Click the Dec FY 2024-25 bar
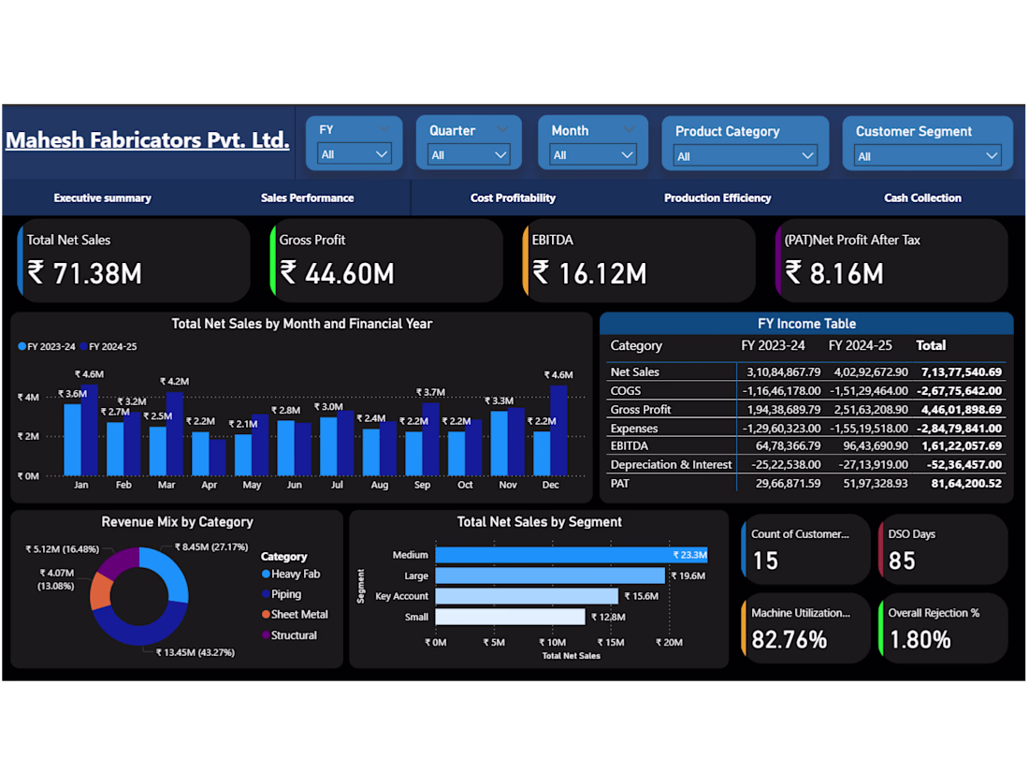This screenshot has height=772, width=1029. [x=559, y=430]
